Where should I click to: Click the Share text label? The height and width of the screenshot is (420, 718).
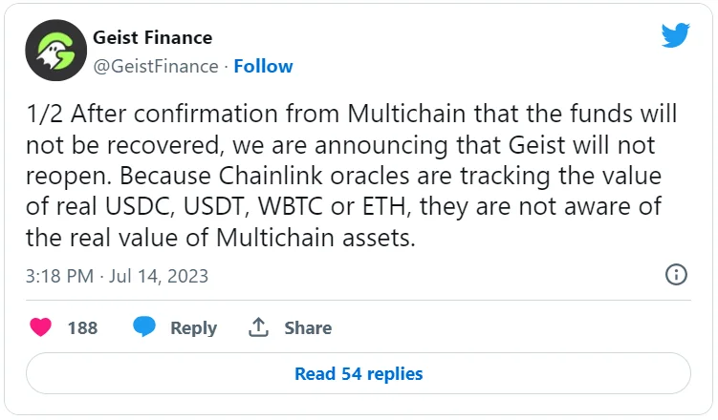pyautogui.click(x=307, y=327)
